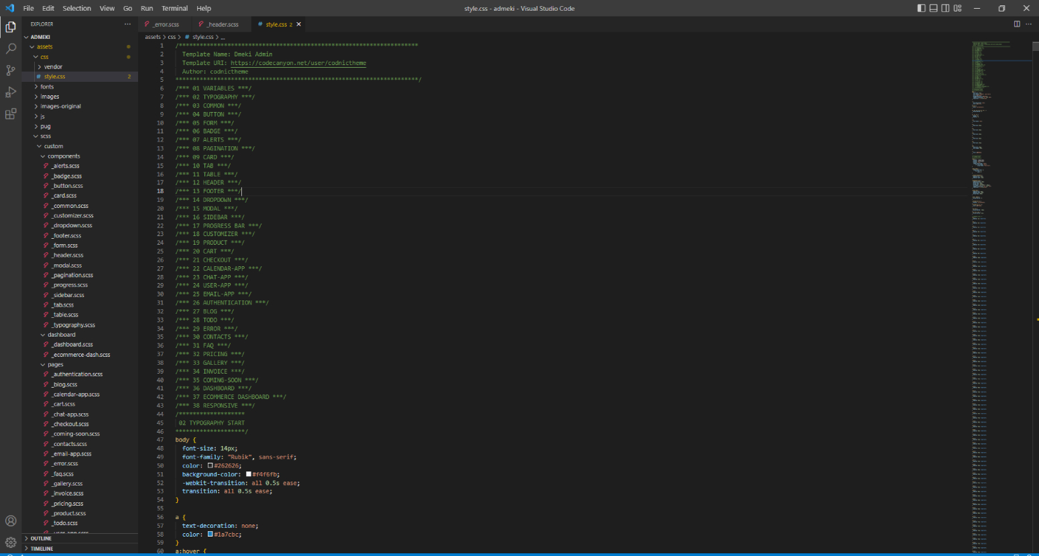Switch to the _header.scss tab

point(223,25)
